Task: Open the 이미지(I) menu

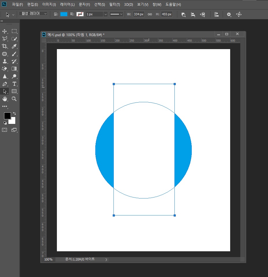Action: click(x=49, y=5)
